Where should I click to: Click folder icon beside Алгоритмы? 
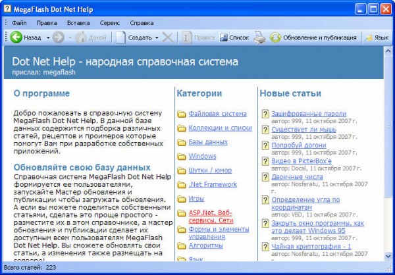[x=182, y=246]
